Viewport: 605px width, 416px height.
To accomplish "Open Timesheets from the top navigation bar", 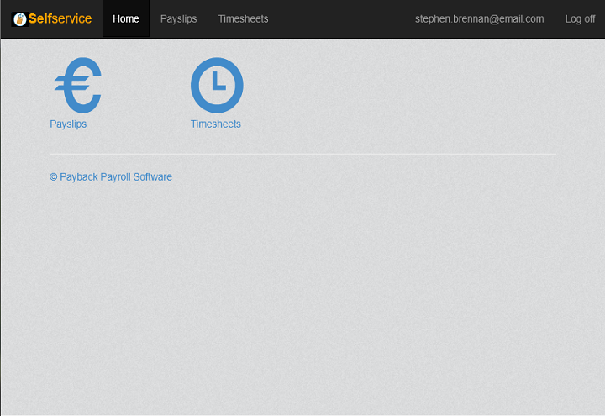I will pyautogui.click(x=243, y=18).
